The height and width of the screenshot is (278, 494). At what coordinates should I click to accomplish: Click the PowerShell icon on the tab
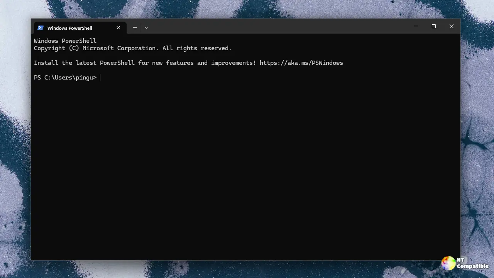point(41,28)
